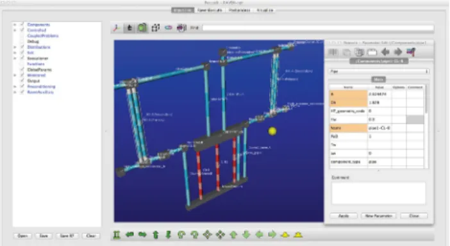This screenshot has height=246, width=450.
Task: Uncheck the Distributions checkbox
Action: [x=22, y=47]
